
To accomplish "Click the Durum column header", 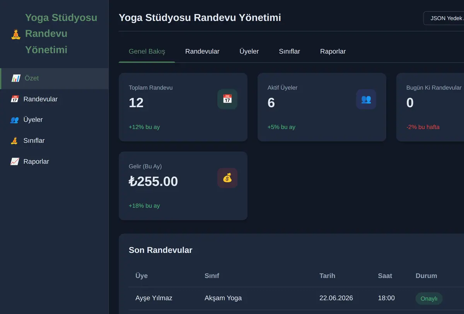I will (426, 276).
